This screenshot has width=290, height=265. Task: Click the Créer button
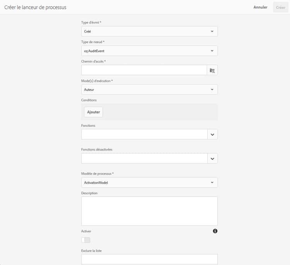(280, 7)
